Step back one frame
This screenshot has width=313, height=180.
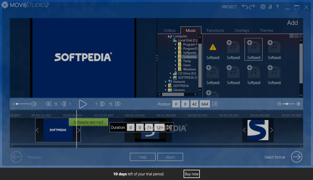pyautogui.click(x=64, y=104)
